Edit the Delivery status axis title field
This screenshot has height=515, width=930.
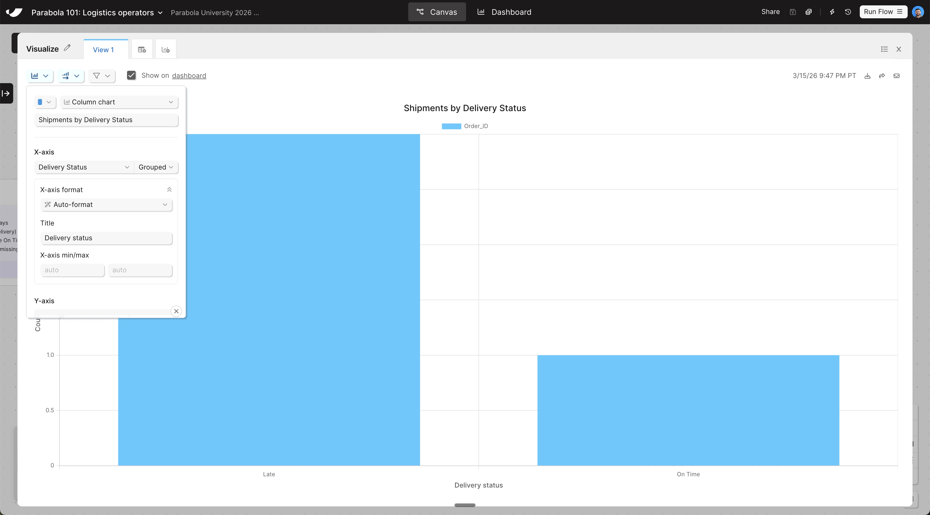(x=106, y=238)
